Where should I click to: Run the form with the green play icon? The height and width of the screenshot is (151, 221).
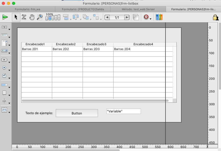tap(5, 17)
